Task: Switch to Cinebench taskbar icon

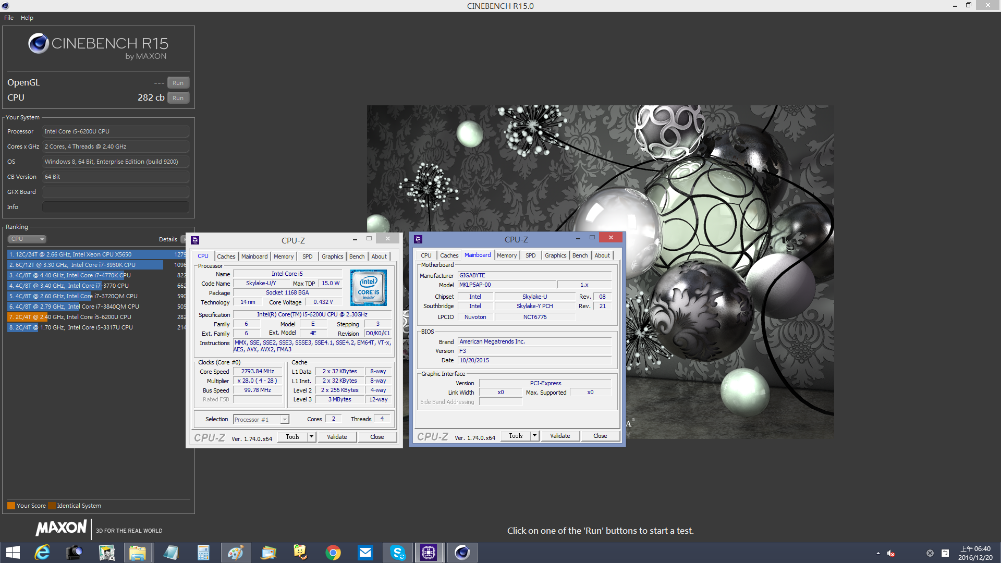Action: [462, 553]
